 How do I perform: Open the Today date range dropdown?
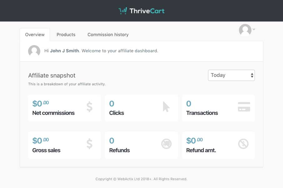pyautogui.click(x=231, y=75)
